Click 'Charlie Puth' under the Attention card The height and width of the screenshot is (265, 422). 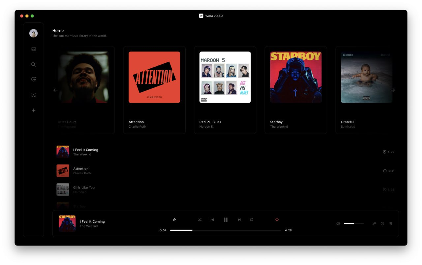137,127
